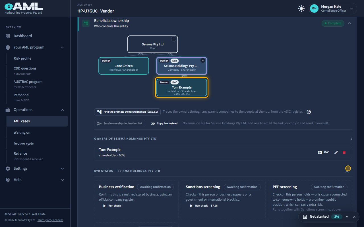
Task: Click the KYB badge on Seisma Holdings node
Action: point(175,61)
